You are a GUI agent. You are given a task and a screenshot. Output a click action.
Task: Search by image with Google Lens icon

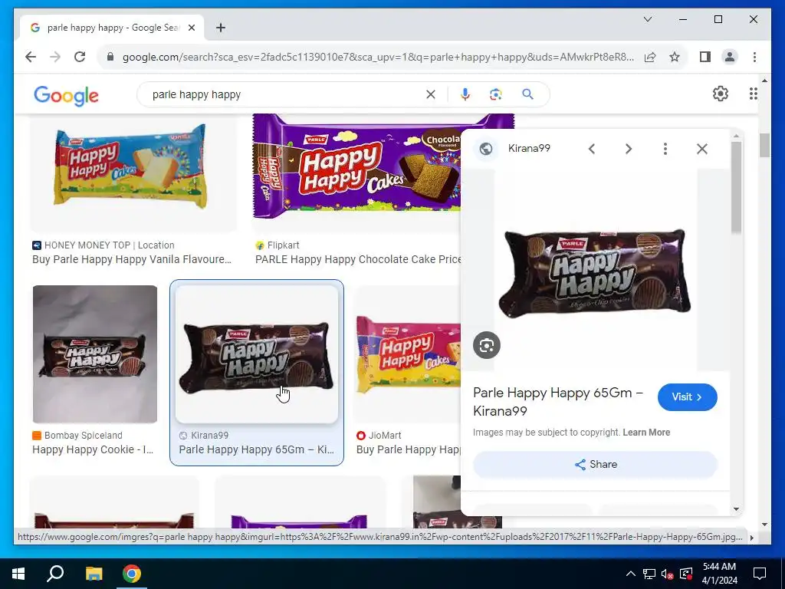click(x=496, y=94)
